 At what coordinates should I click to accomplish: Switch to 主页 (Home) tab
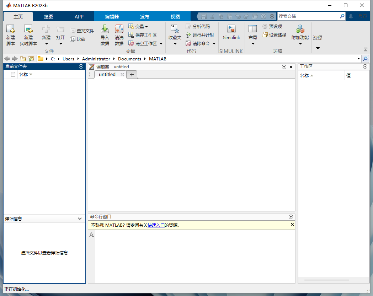coord(18,17)
